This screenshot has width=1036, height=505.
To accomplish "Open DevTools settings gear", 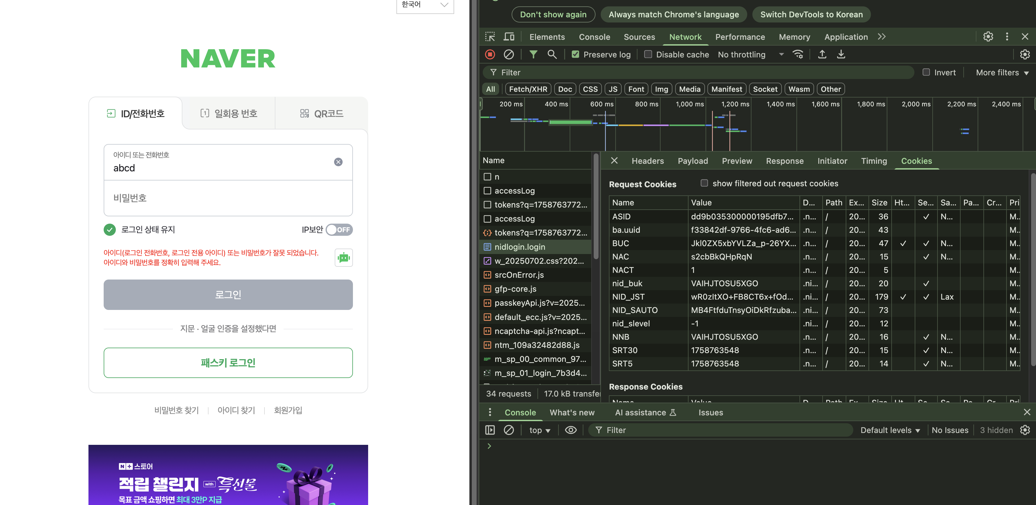I will [988, 36].
